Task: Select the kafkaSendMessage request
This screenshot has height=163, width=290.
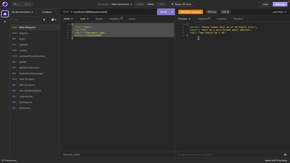Action: pos(35,73)
